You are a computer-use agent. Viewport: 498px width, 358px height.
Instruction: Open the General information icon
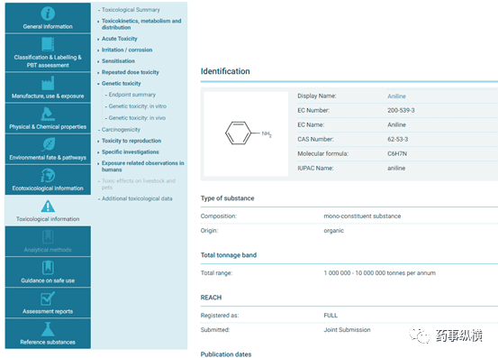click(48, 14)
